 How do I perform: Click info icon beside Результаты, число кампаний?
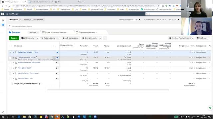(39, 84)
